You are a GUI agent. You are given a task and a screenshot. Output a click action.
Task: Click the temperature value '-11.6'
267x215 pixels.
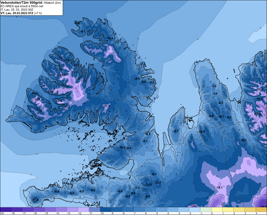pyautogui.click(x=35, y=200)
